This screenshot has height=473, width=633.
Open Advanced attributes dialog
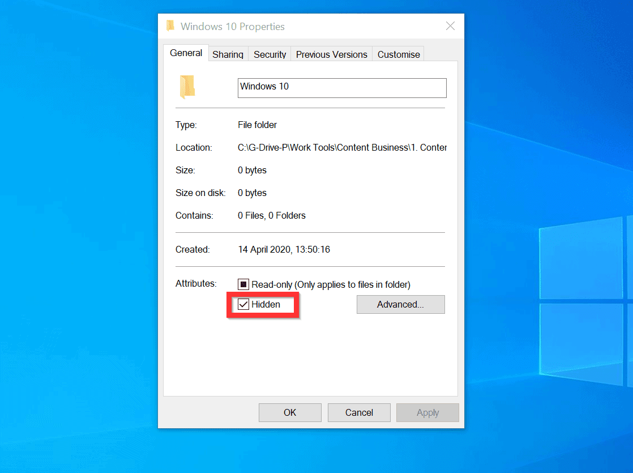(400, 305)
